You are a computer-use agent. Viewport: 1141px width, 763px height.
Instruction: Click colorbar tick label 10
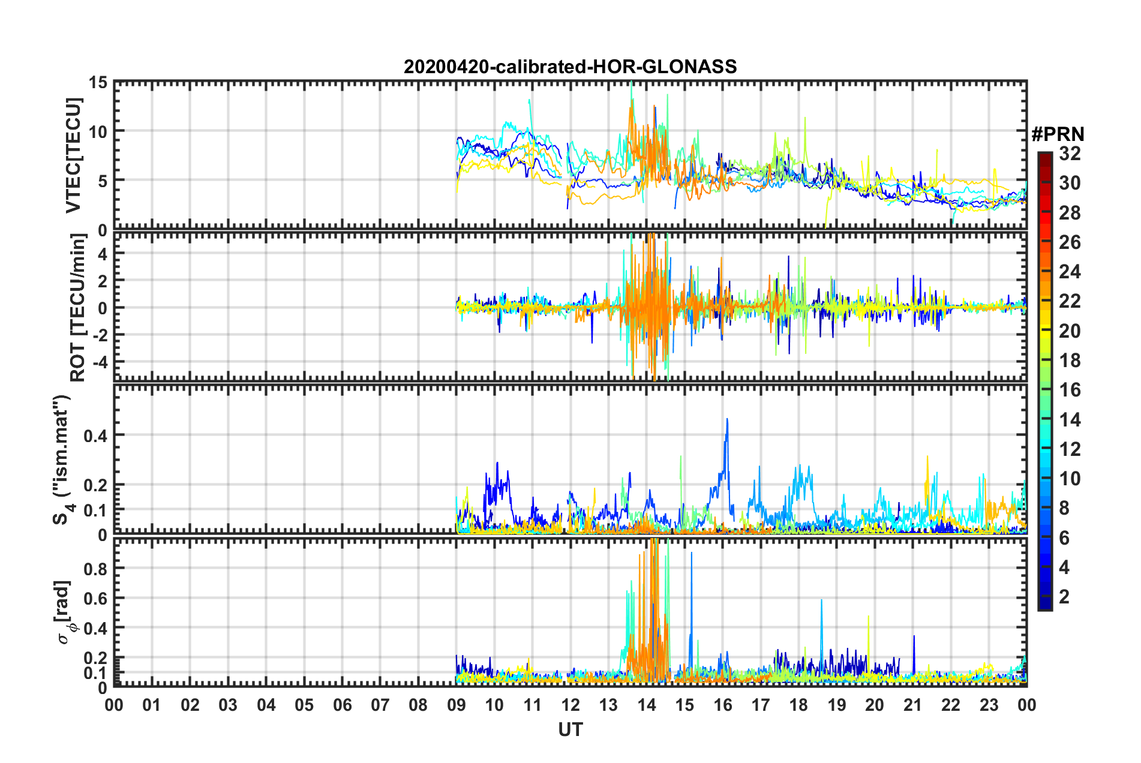[1070, 478]
